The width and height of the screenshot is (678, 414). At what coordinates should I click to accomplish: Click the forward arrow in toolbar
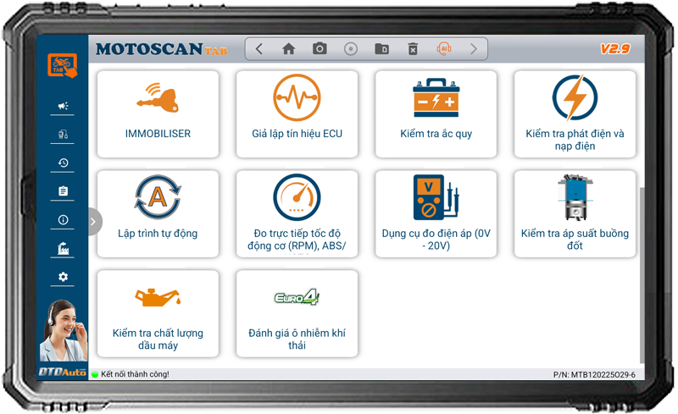(x=474, y=49)
